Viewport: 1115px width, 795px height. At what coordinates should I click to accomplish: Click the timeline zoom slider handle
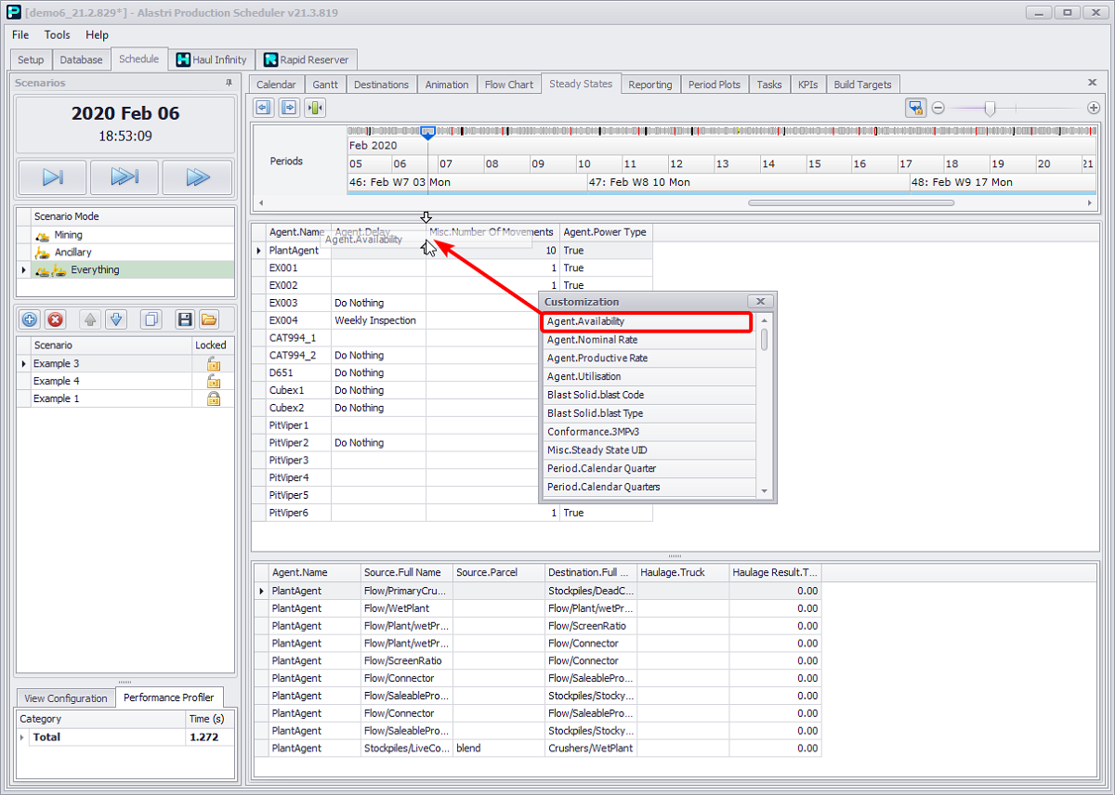pos(990,109)
